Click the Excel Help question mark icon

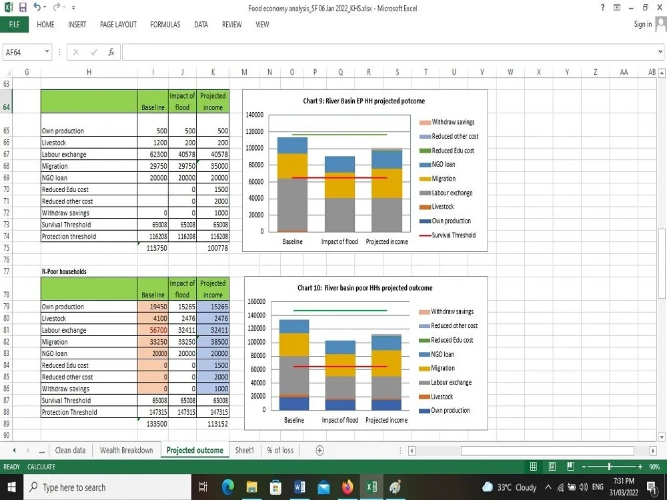coord(602,7)
